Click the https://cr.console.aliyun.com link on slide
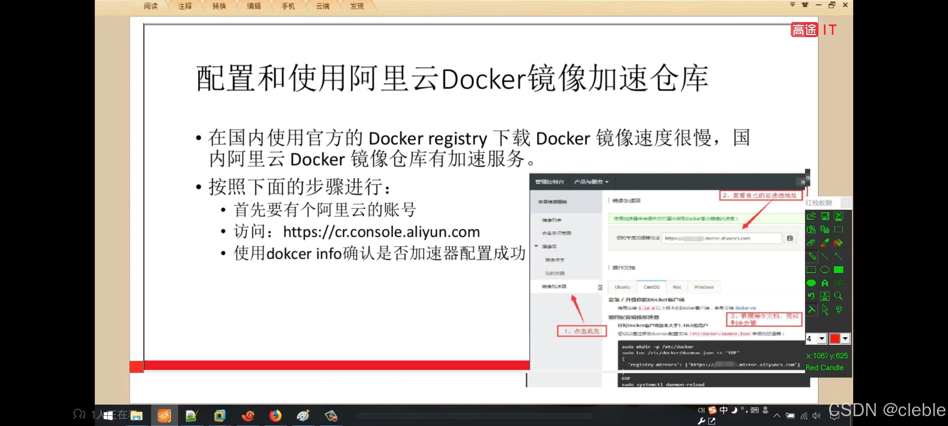Image resolution: width=948 pixels, height=426 pixels. point(382,232)
